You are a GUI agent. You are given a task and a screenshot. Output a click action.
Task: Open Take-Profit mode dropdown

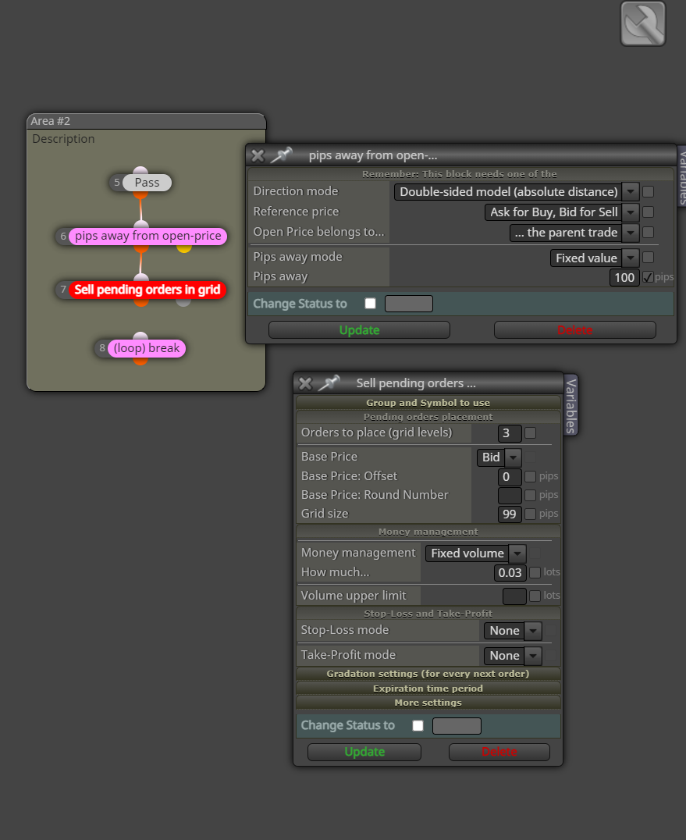[x=533, y=656]
